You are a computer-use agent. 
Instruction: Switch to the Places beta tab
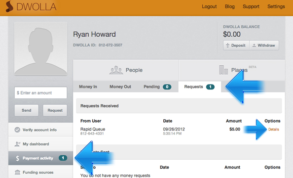(232, 70)
